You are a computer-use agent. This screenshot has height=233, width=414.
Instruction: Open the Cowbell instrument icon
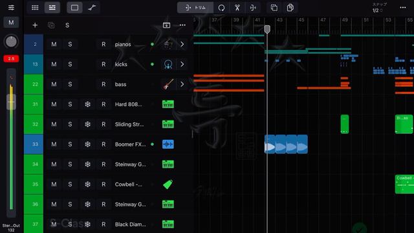168,184
